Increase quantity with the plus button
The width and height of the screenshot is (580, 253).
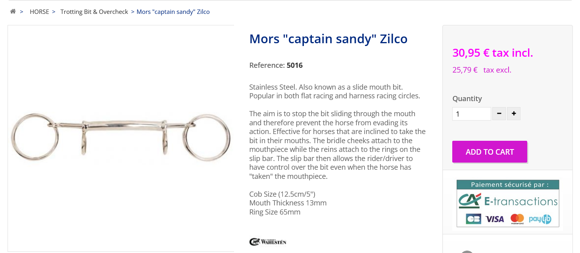point(514,114)
